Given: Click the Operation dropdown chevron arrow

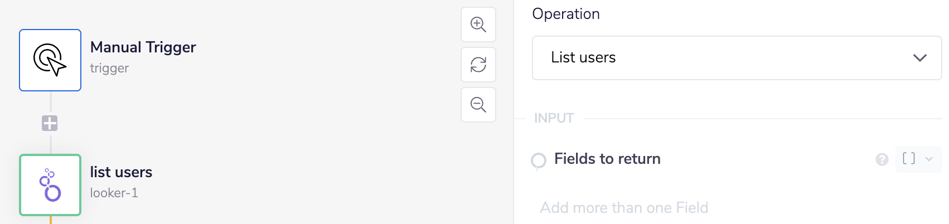Looking at the screenshot, I should click(x=920, y=58).
